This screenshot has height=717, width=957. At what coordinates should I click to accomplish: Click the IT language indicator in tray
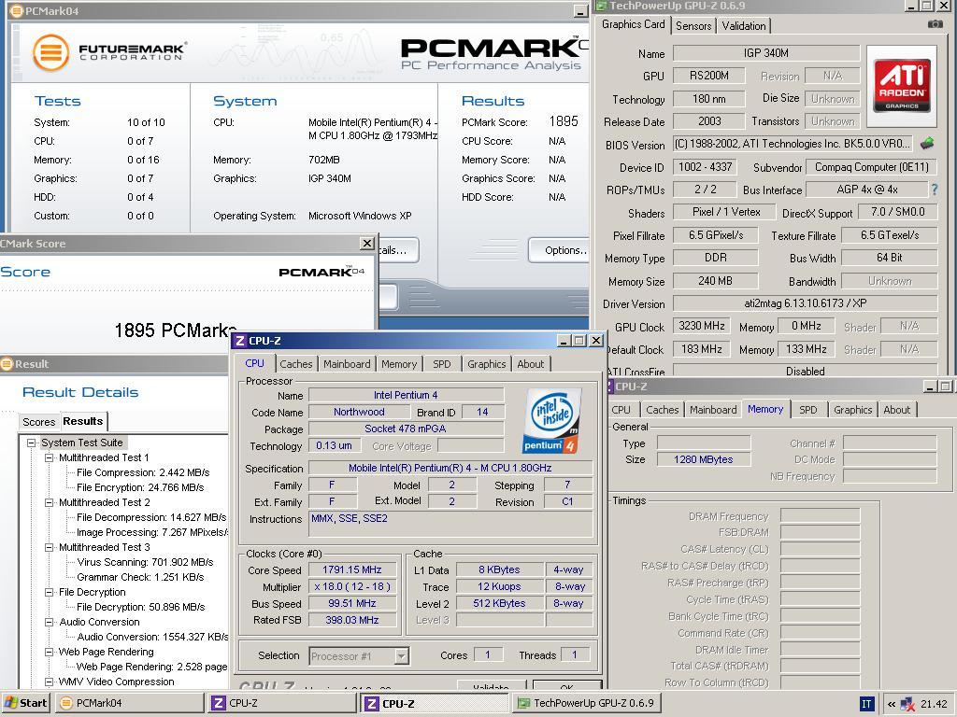click(866, 704)
